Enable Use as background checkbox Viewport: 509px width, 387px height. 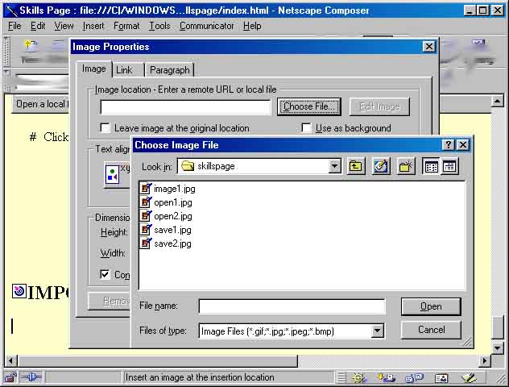click(306, 127)
